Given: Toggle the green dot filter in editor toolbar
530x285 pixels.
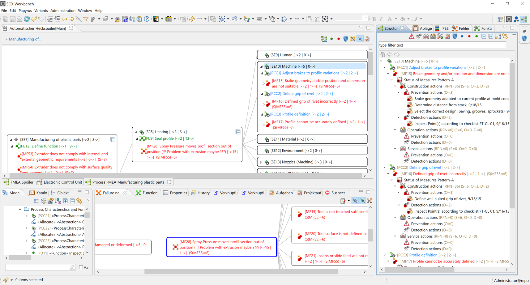Looking at the screenshot, I should 331,39.
